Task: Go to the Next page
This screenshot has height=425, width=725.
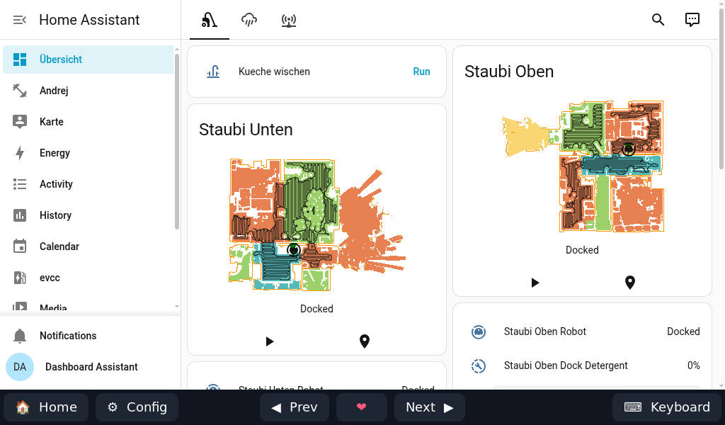Action: (430, 407)
